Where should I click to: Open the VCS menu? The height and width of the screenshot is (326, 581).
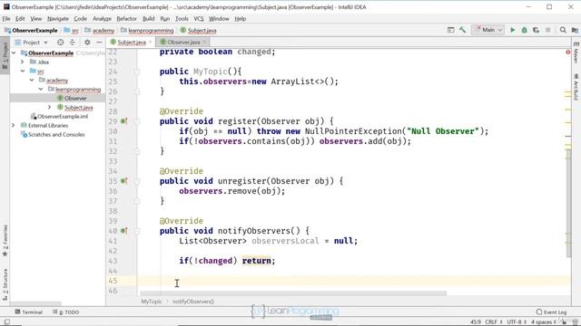click(x=199, y=18)
